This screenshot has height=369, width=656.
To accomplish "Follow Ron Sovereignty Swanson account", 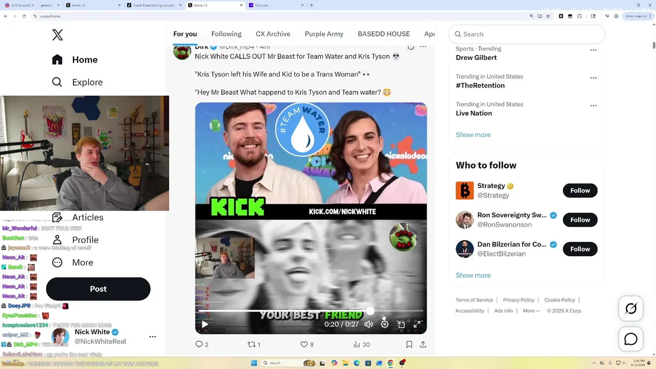I will click(x=580, y=220).
